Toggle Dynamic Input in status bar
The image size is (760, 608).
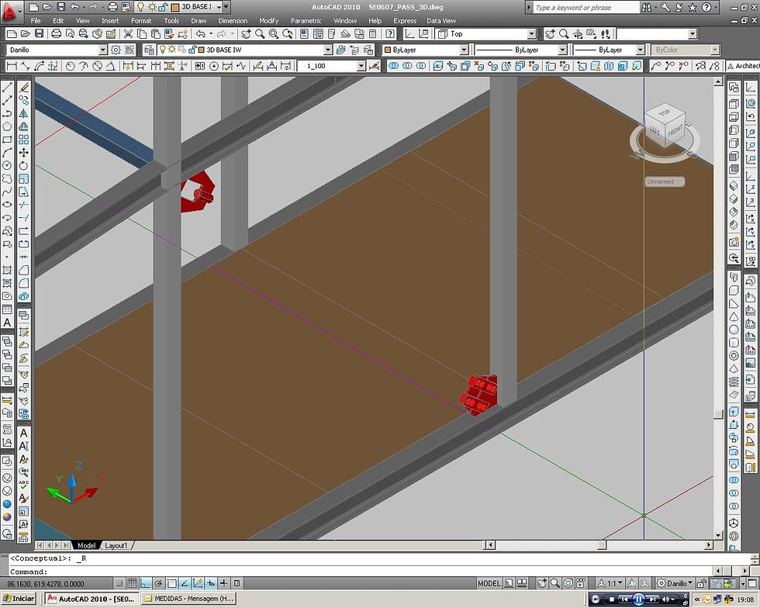211,583
